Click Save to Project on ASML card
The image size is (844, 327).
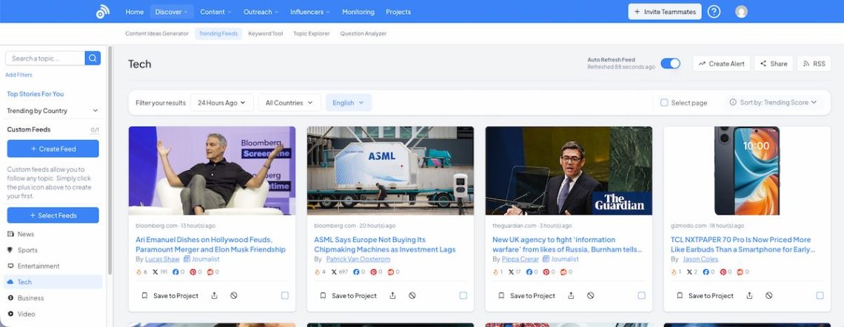[x=349, y=295]
